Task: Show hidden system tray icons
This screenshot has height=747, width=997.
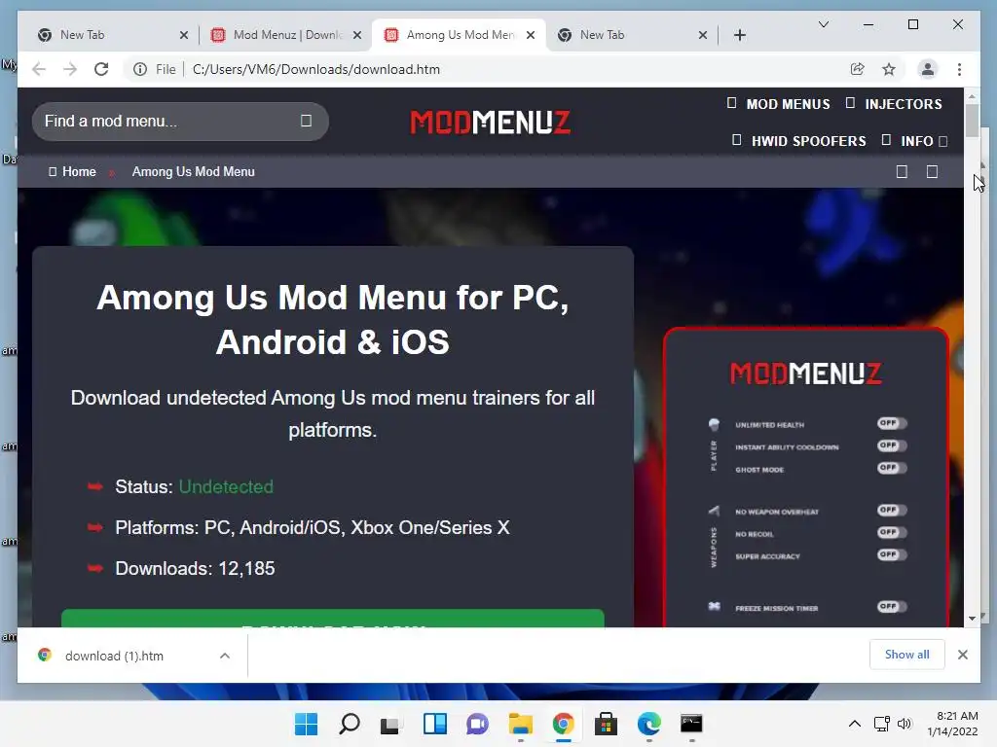Action: click(x=855, y=724)
